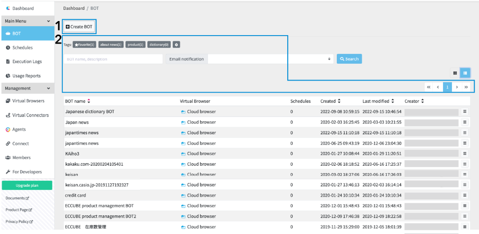Open the Email notification dropdown

tap(270, 59)
